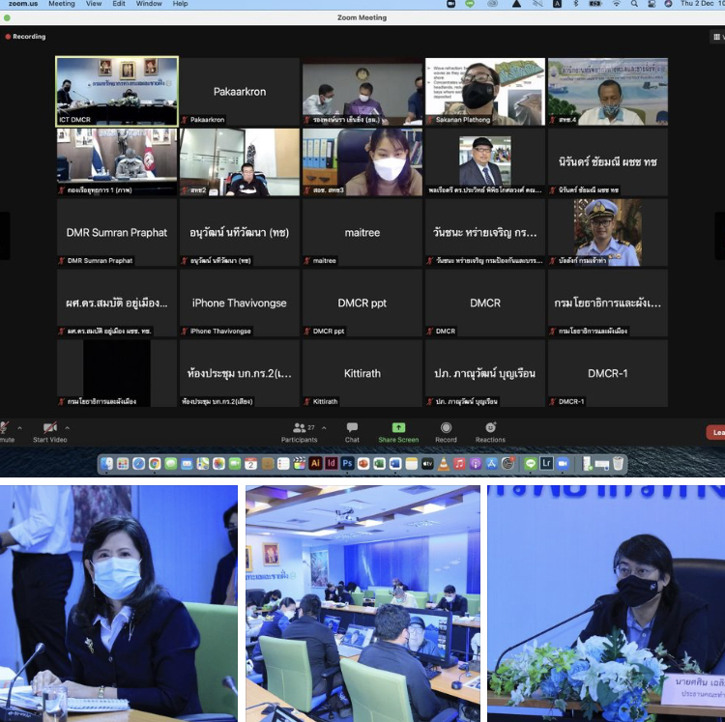725x722 pixels.
Task: Select the Sakanan Plathong video tile
Action: point(485,92)
